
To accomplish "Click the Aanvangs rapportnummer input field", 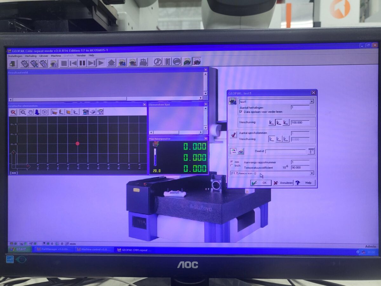I will (x=300, y=162).
